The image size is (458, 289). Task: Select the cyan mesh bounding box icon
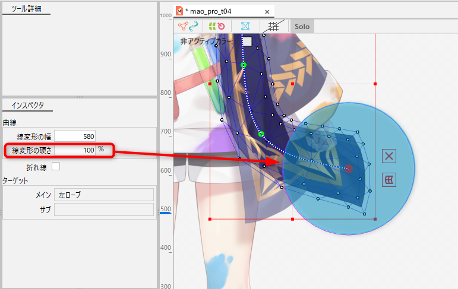click(245, 26)
